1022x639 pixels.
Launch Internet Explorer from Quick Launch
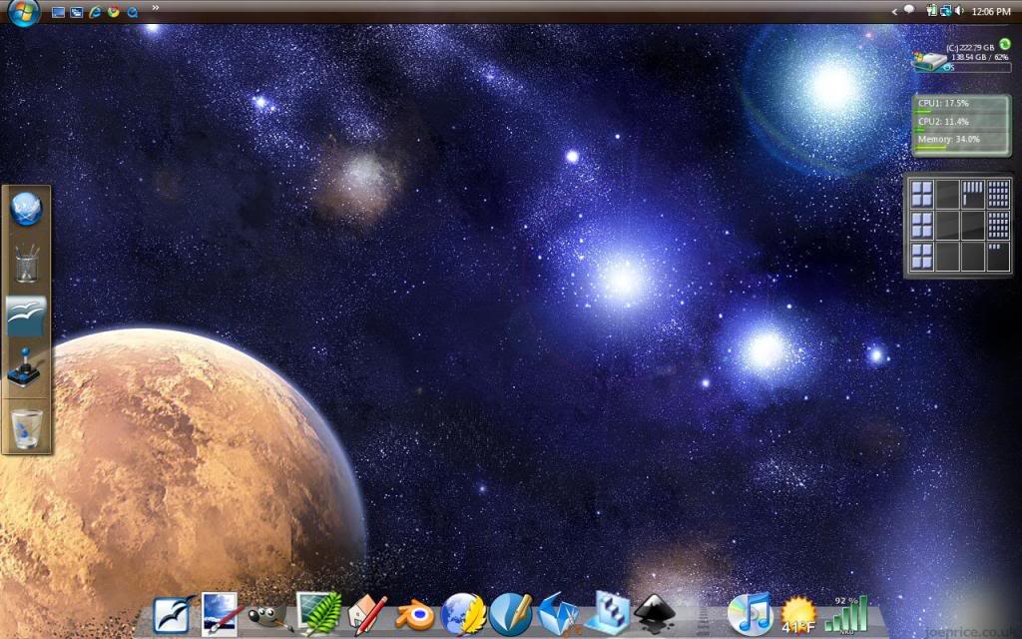pos(95,12)
